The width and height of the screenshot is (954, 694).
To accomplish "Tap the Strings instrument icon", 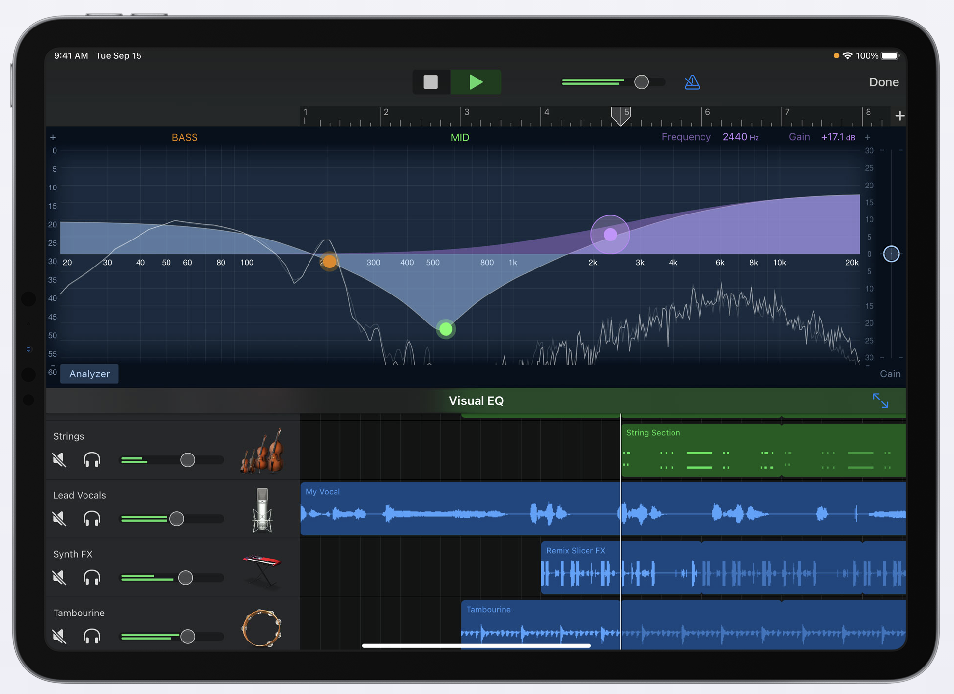I will [x=262, y=452].
